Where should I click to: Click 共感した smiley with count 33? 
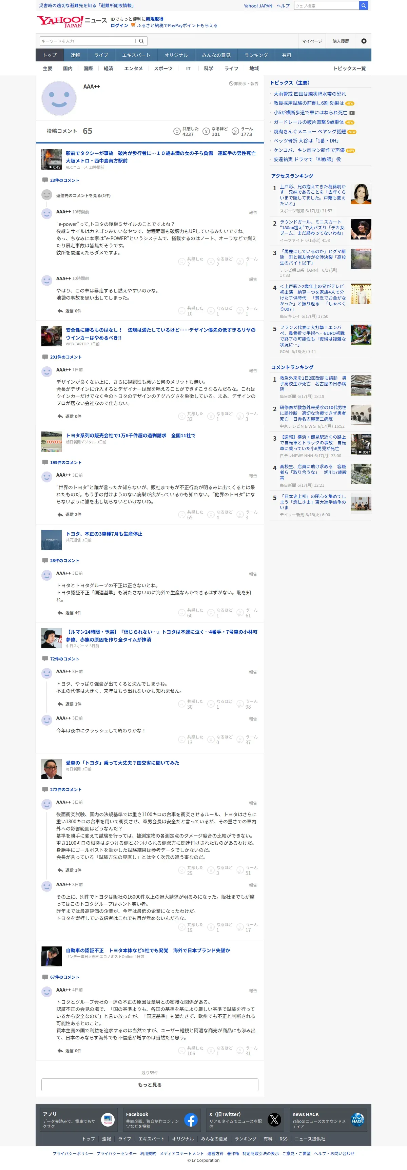coord(182,416)
